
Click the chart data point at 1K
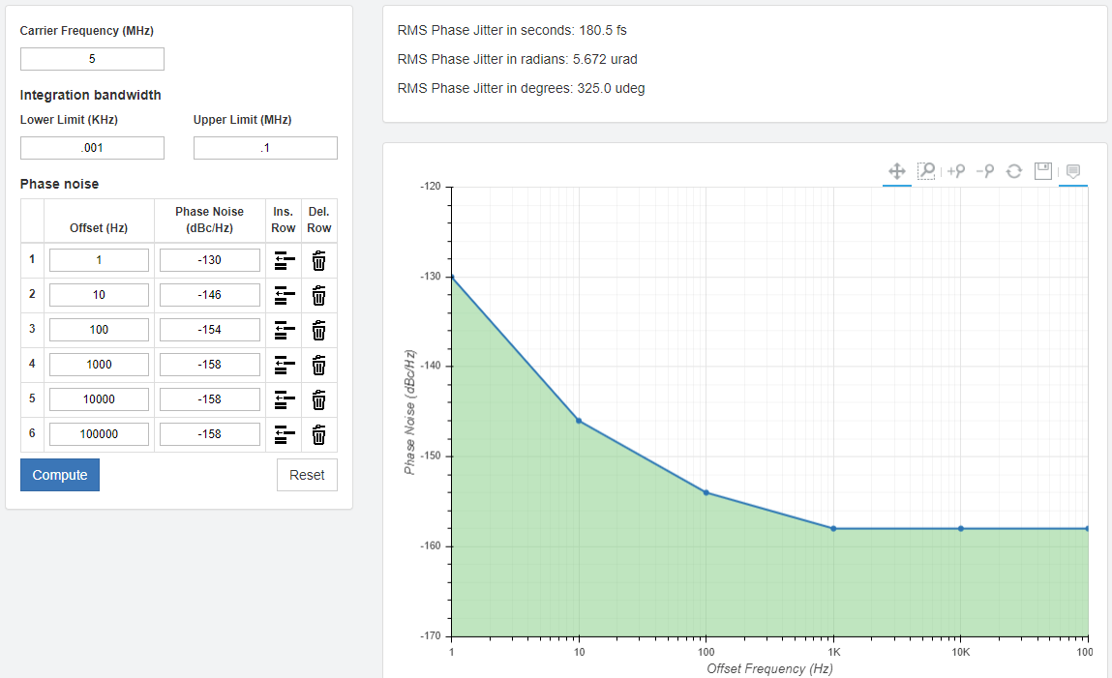pyautogui.click(x=833, y=528)
